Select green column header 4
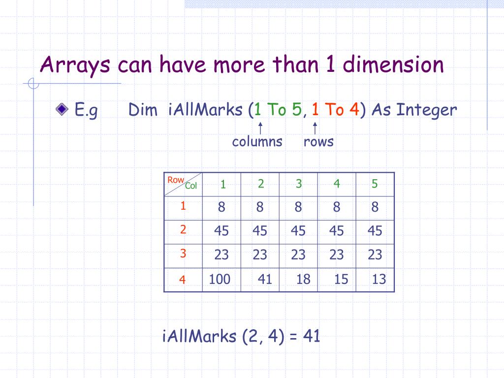Image resolution: width=504 pixels, height=378 pixels. [x=337, y=184]
